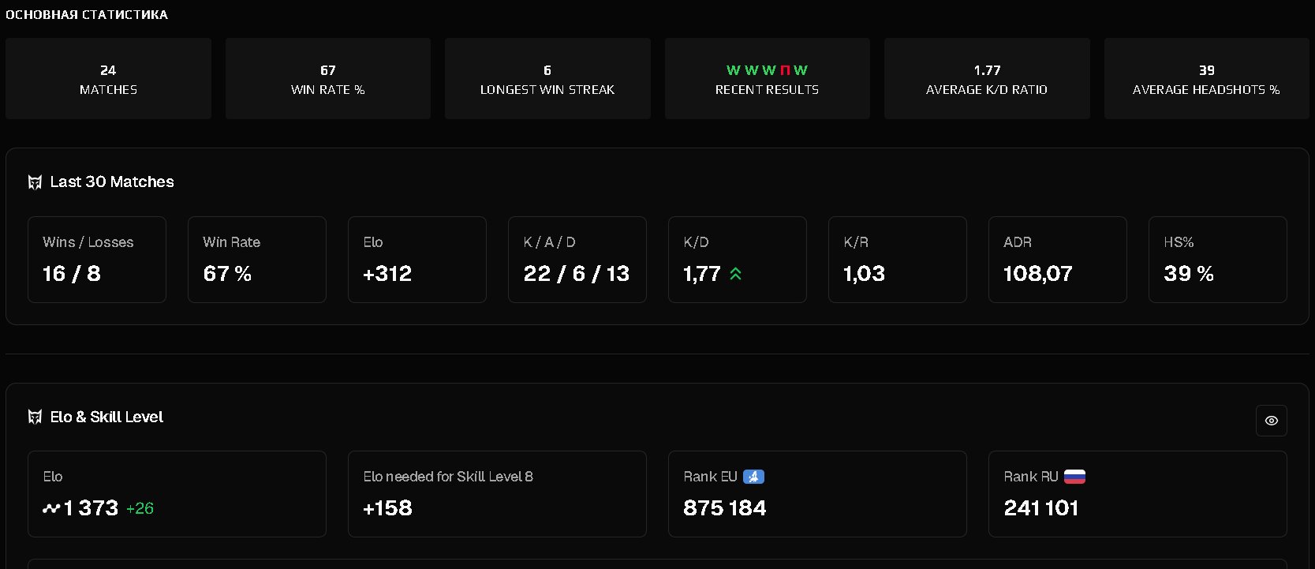The width and height of the screenshot is (1315, 569).
Task: Click the Last 30 Matches heading text
Action: (x=112, y=182)
